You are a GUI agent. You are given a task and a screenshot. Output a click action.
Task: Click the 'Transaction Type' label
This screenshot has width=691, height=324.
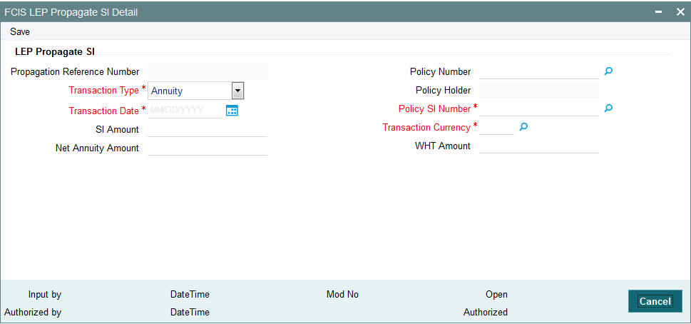tap(104, 91)
